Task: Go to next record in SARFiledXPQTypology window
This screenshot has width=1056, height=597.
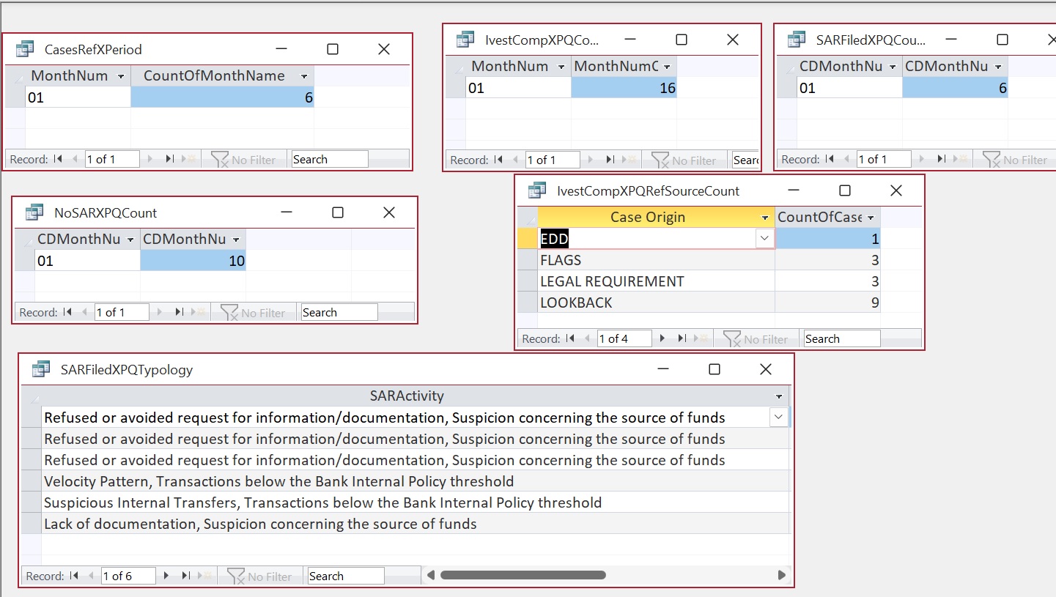Action: [167, 576]
